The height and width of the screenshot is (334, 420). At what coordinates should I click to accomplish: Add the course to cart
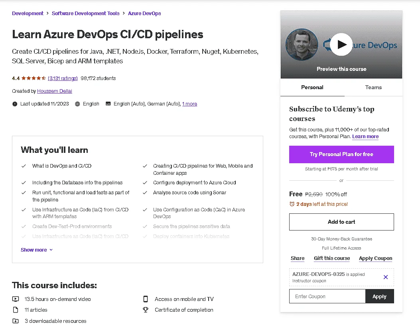[341, 222]
